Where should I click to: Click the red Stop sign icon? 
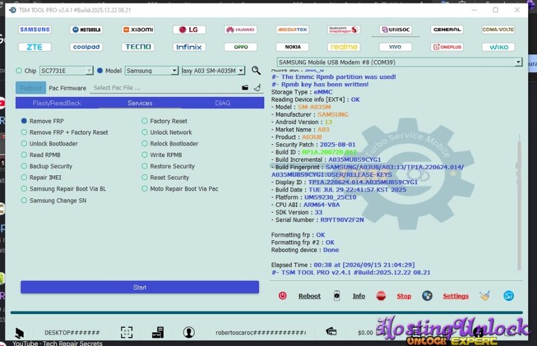pyautogui.click(x=381, y=295)
